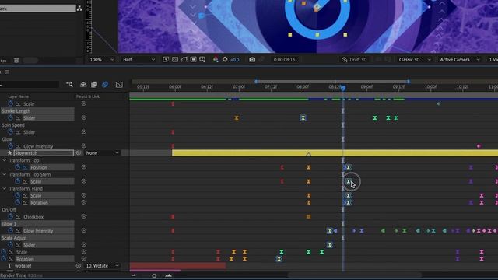
Task: Collapse the Transform: Top Stem group
Action: click(x=5, y=174)
